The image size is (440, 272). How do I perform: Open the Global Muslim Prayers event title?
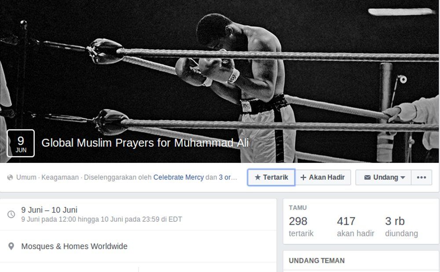(x=145, y=143)
